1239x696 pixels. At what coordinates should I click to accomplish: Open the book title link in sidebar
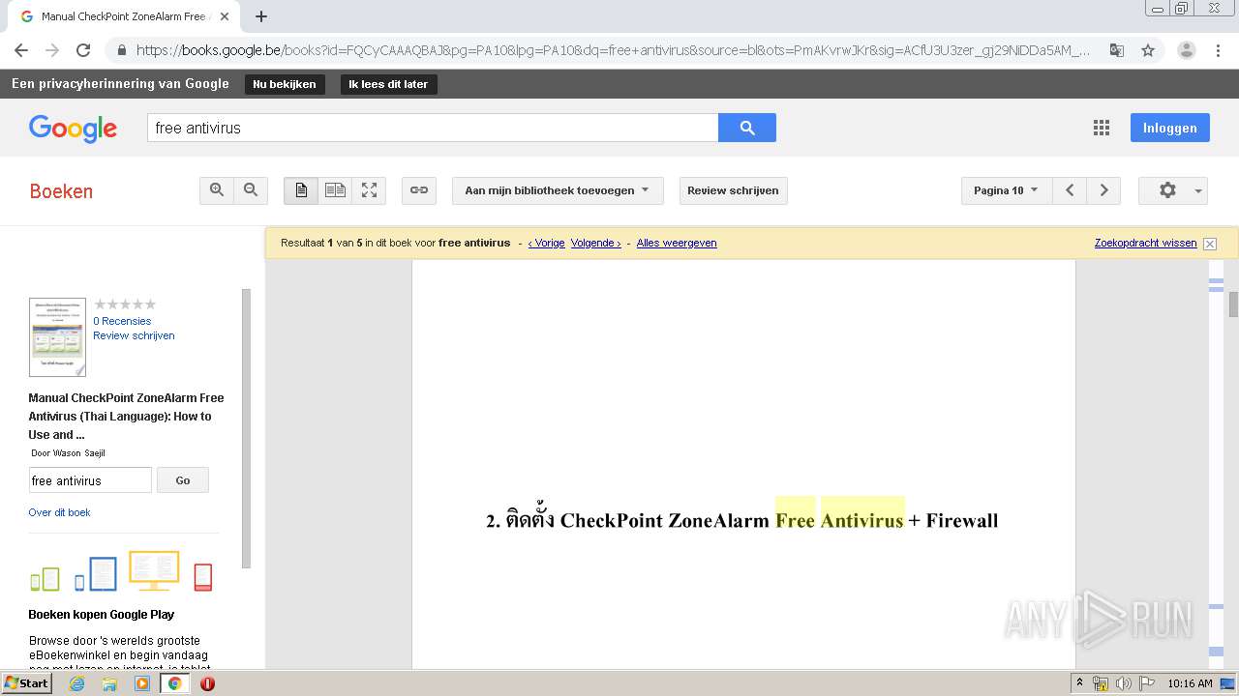click(126, 416)
